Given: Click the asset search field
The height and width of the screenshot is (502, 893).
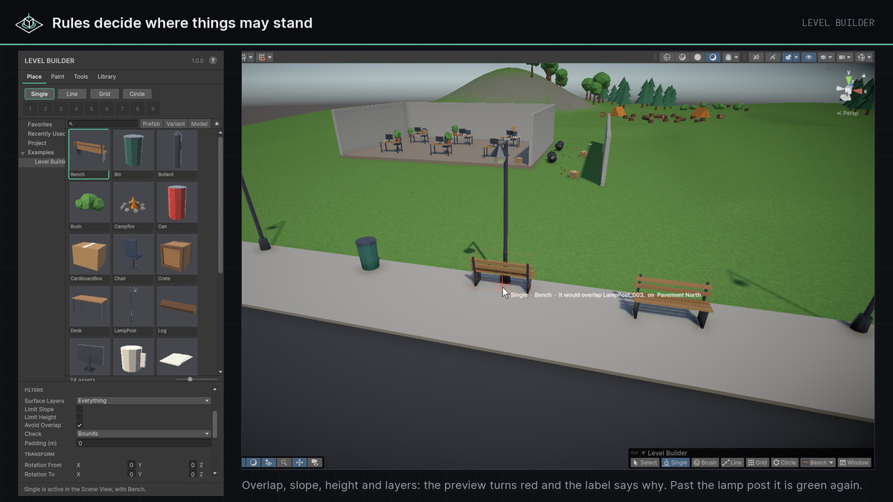Looking at the screenshot, I should tap(103, 124).
